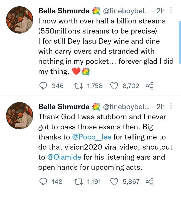The image size is (181, 200).
Task: Share the Thank God I was stubborn tweet
Action: [149, 181]
